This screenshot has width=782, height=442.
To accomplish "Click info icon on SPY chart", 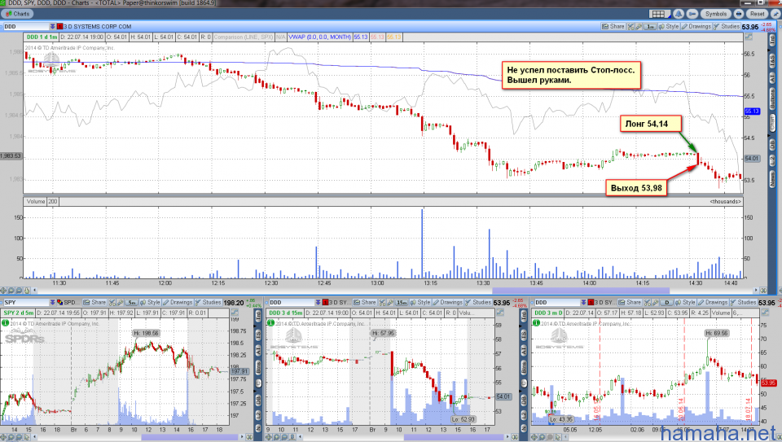I will pyautogui.click(x=6, y=323).
